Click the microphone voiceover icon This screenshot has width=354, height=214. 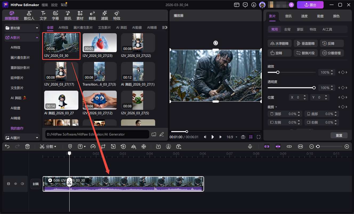[250, 146]
